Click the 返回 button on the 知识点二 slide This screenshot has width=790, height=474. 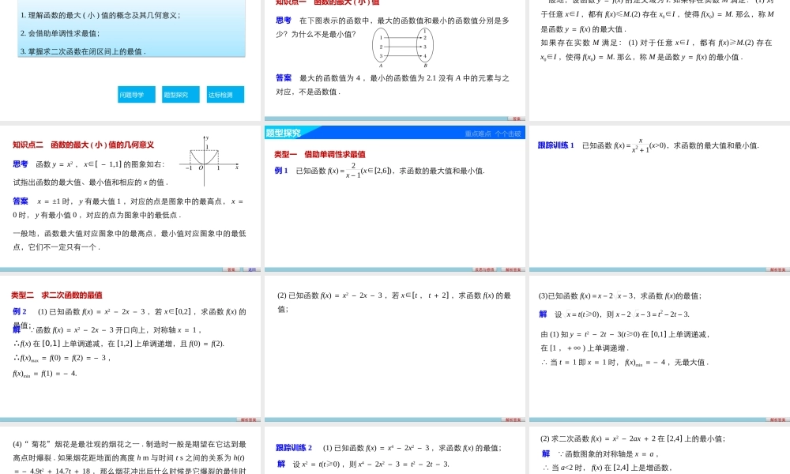[250, 270]
